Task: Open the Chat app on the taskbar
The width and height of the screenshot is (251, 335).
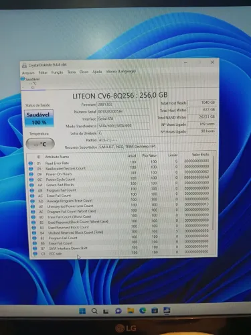Action: point(118,311)
